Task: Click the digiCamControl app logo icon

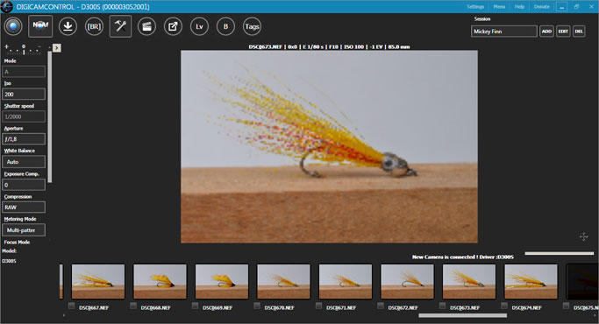Action: (6, 6)
